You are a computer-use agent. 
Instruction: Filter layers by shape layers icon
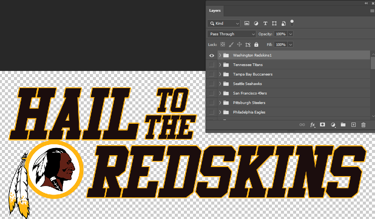274,23
